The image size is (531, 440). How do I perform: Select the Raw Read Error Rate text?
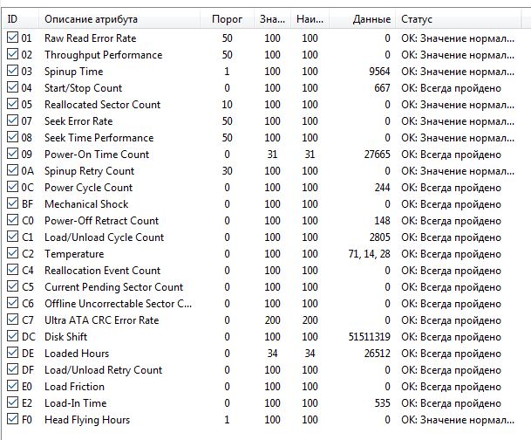coord(91,38)
